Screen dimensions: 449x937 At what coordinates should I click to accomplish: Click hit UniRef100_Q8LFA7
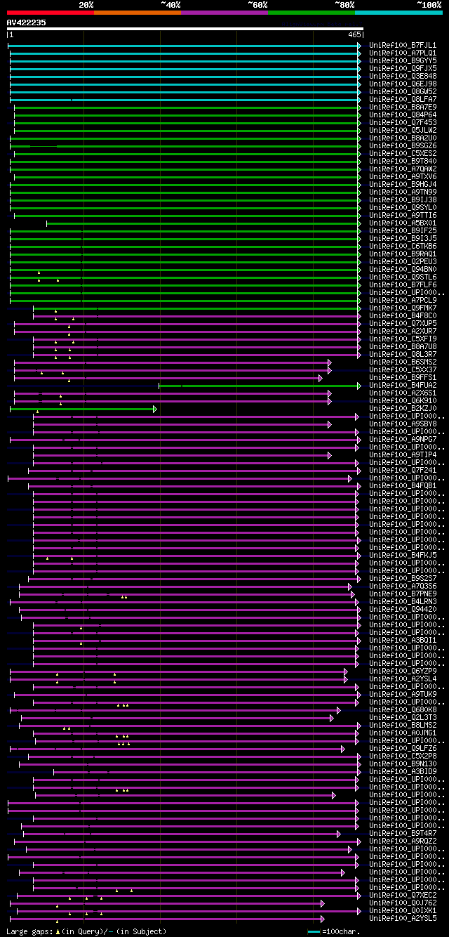click(403, 99)
